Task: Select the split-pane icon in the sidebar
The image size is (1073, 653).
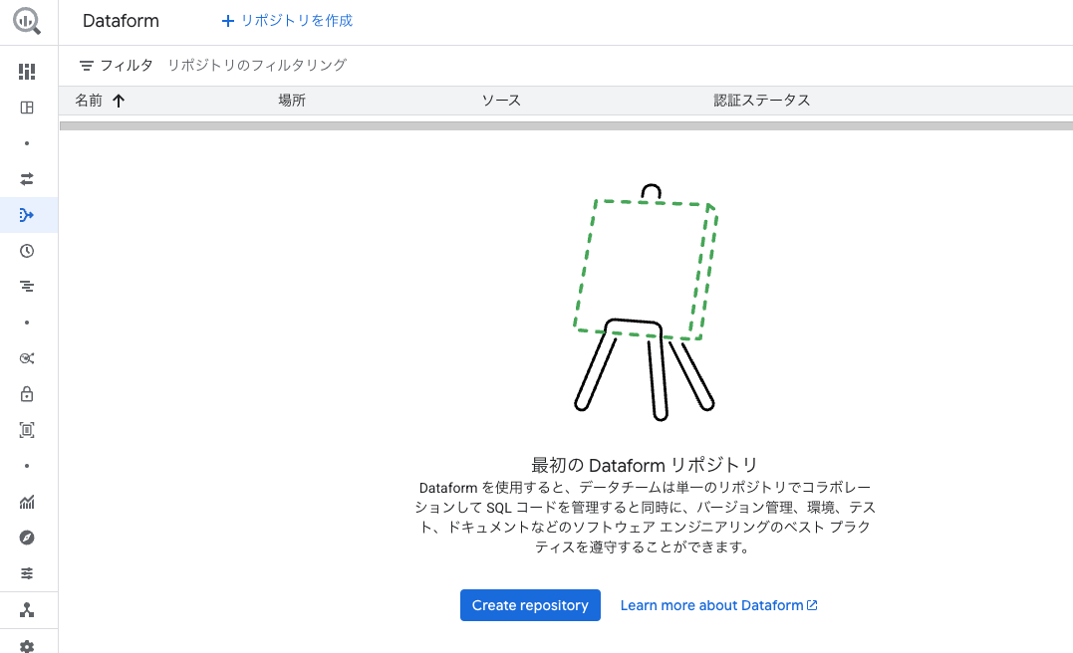Action: [x=27, y=107]
